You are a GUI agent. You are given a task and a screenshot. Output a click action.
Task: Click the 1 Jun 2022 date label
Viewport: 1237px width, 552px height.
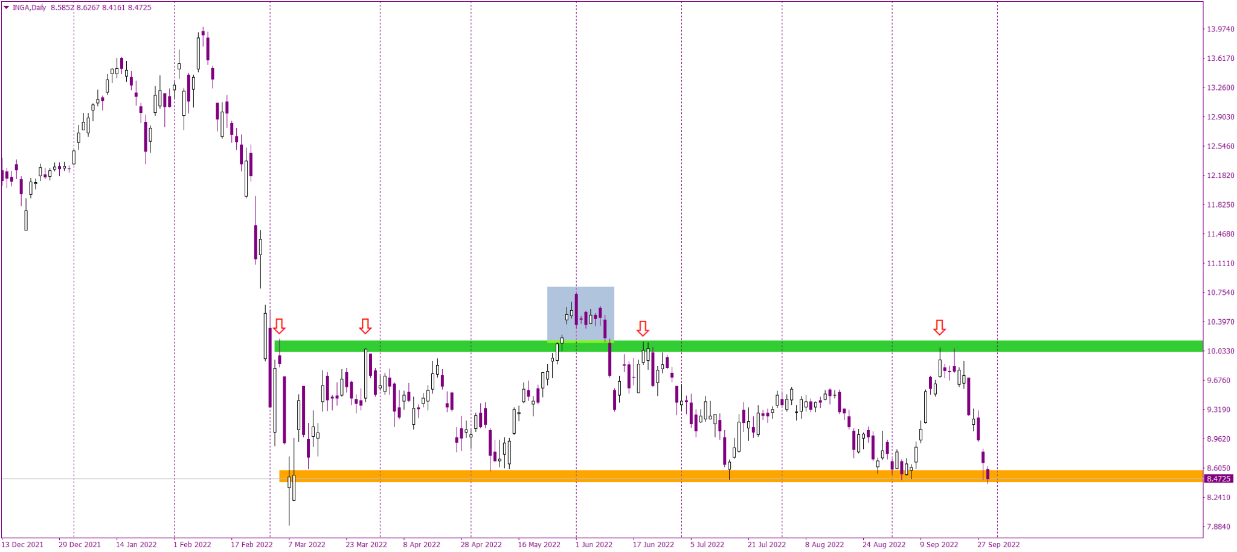point(594,545)
